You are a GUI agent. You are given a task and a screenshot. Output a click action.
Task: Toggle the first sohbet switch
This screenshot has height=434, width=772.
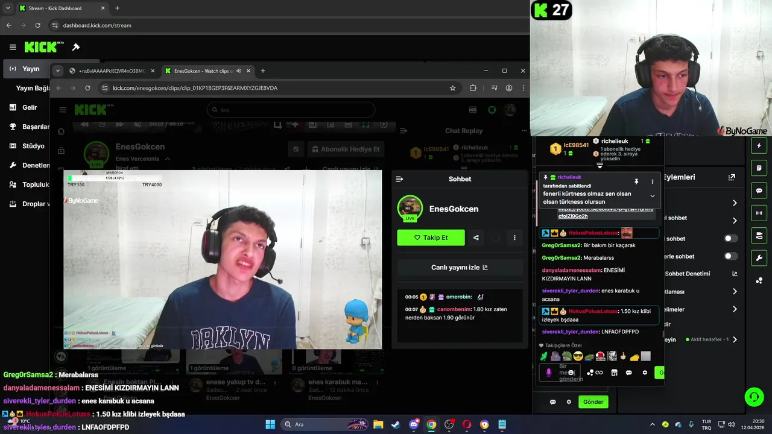tap(730, 239)
